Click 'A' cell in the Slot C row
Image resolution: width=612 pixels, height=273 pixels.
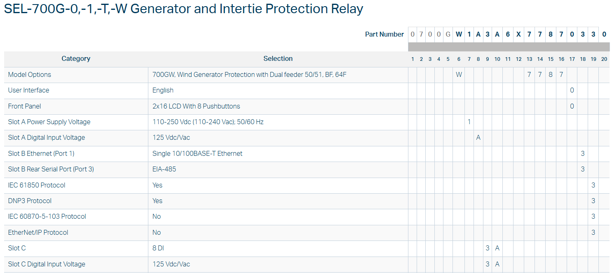click(x=497, y=248)
